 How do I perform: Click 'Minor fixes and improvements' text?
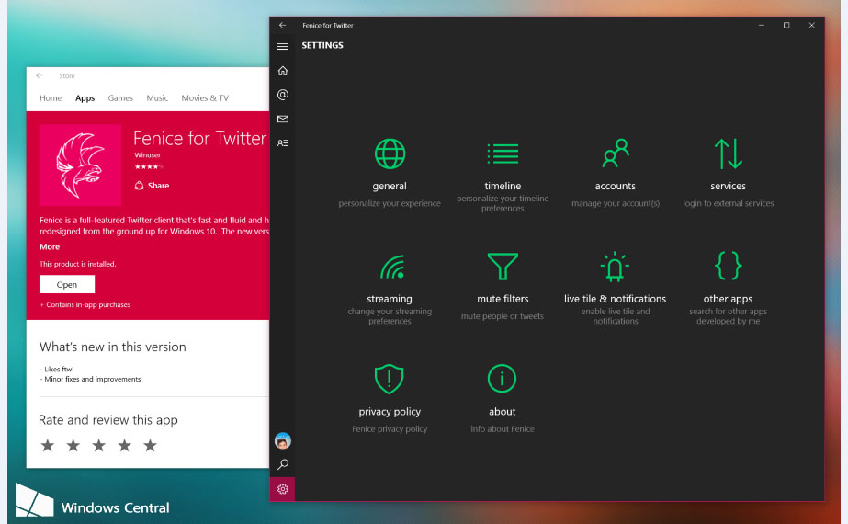click(x=93, y=379)
